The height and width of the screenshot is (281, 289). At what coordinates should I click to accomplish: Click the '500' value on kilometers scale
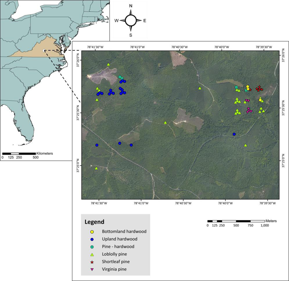point(36,157)
